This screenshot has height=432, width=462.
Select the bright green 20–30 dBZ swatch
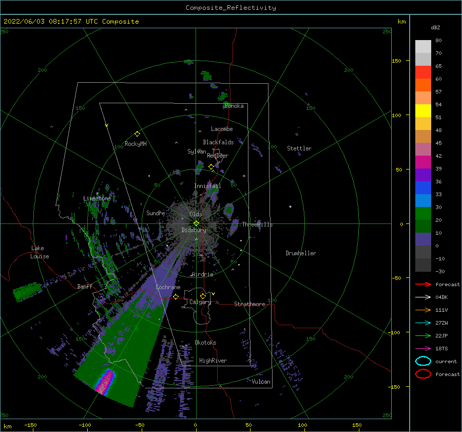[423, 214]
